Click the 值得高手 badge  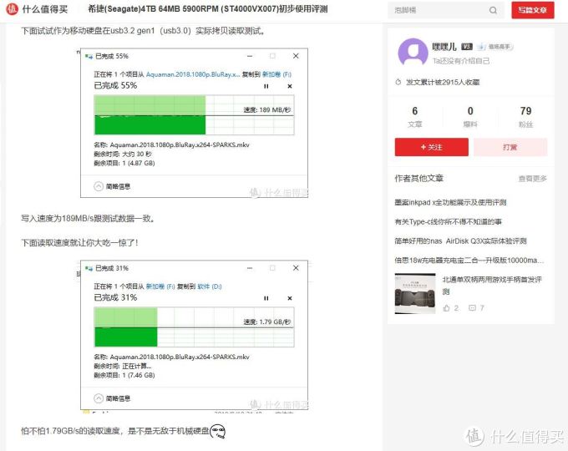point(494,47)
